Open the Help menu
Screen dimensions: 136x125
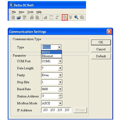(x=39, y=12)
